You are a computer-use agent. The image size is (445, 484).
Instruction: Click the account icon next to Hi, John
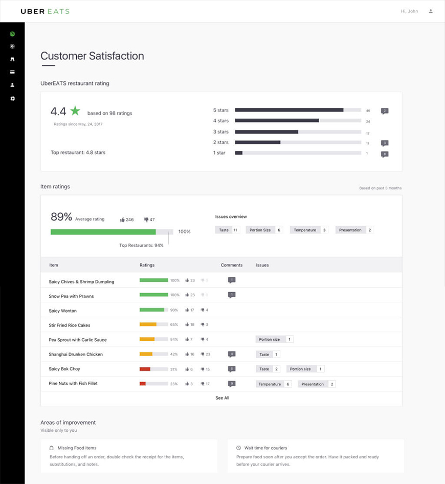(431, 11)
